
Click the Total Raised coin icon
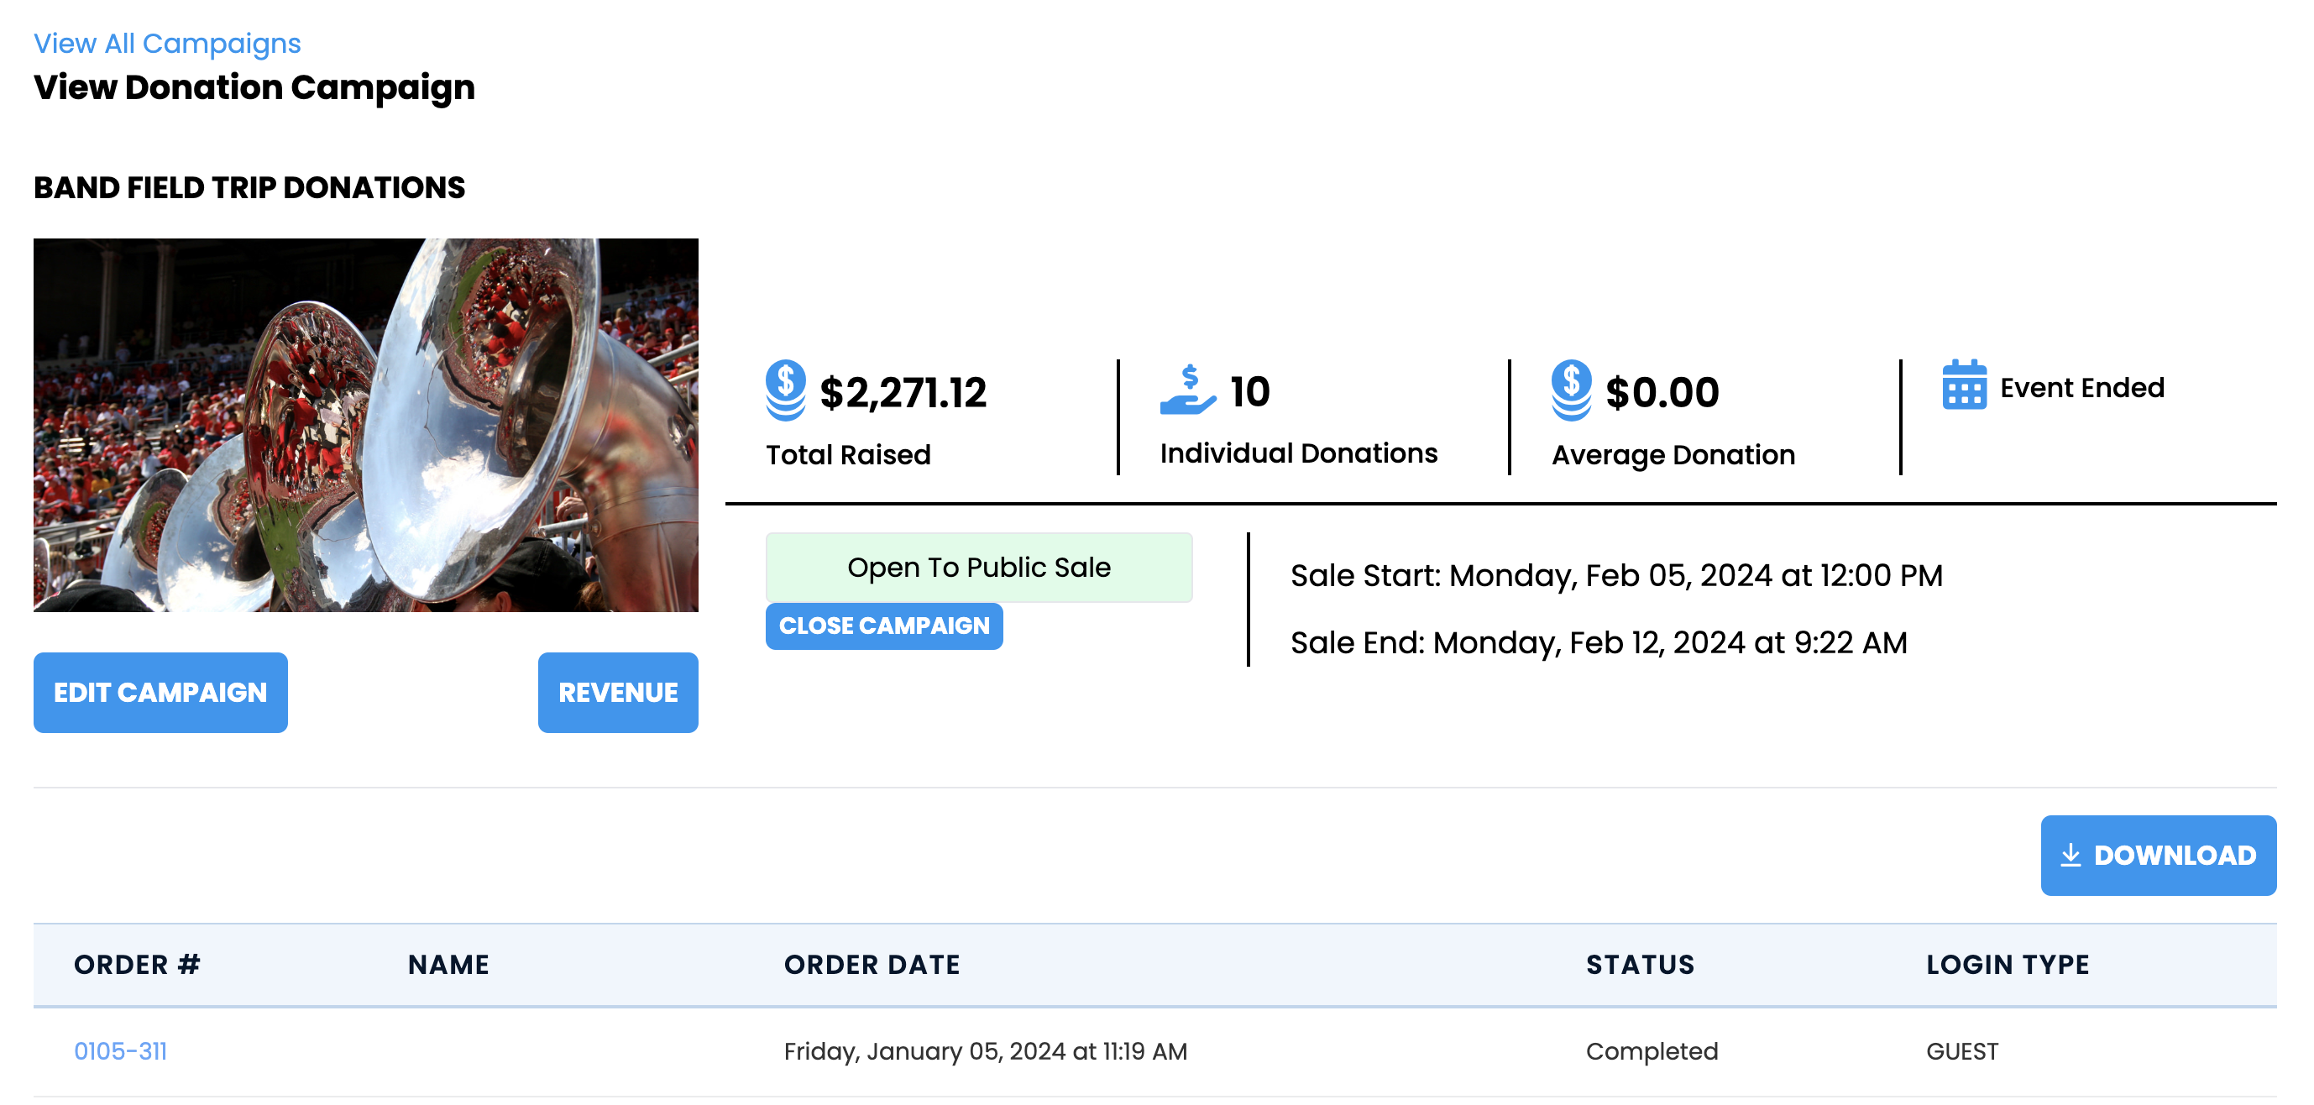click(x=785, y=390)
